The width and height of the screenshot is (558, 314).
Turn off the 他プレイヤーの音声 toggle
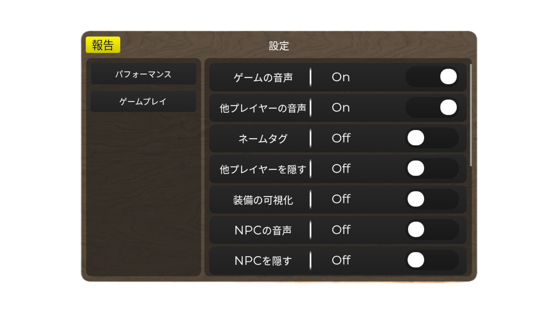pos(432,107)
